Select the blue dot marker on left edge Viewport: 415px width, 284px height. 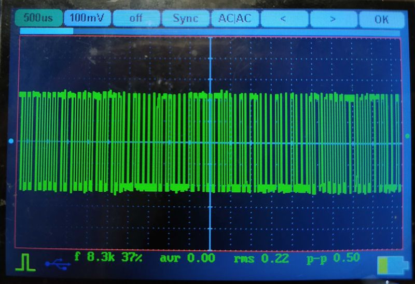pos(11,141)
